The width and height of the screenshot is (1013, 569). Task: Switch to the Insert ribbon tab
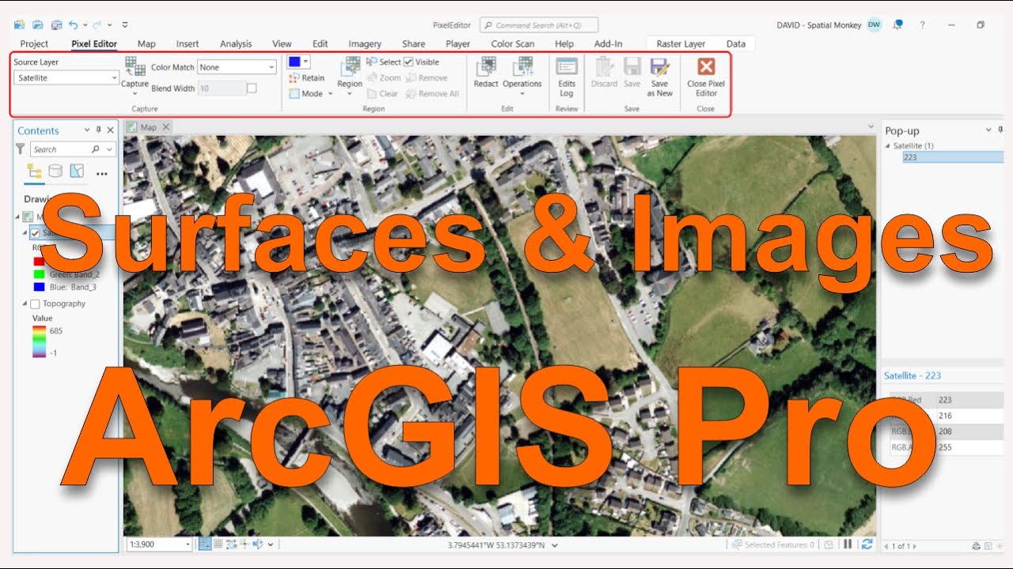(188, 44)
